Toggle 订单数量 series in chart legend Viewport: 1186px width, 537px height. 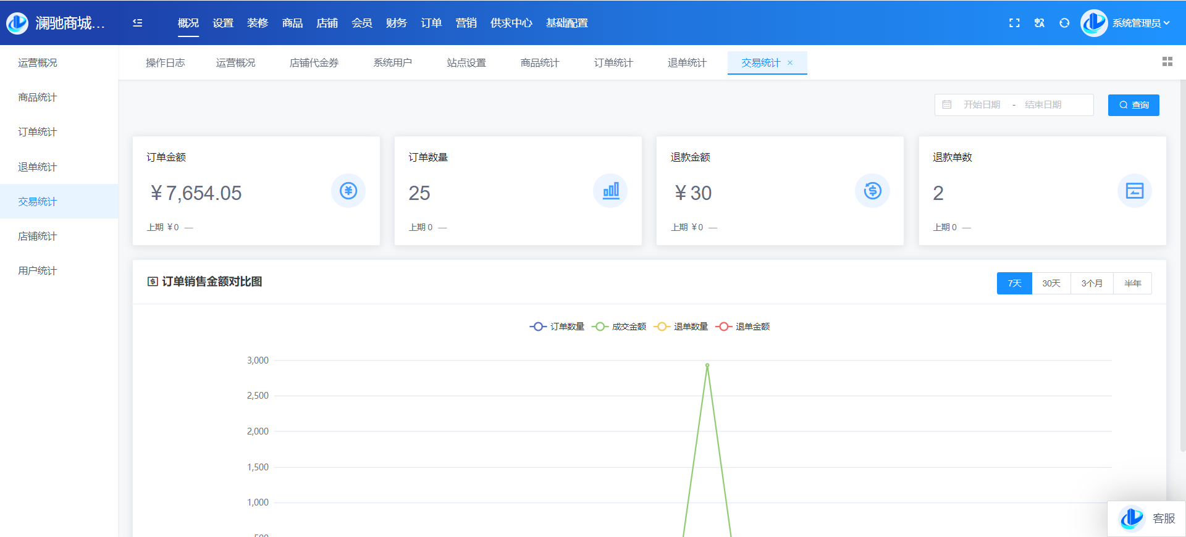[x=557, y=327]
